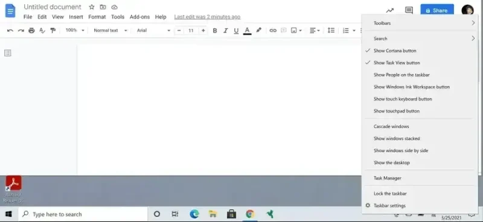Open the Edit menu
483x222 pixels.
(x=42, y=17)
